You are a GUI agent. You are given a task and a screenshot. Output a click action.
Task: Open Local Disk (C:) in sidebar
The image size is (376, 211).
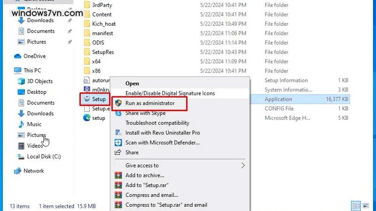[44, 157]
